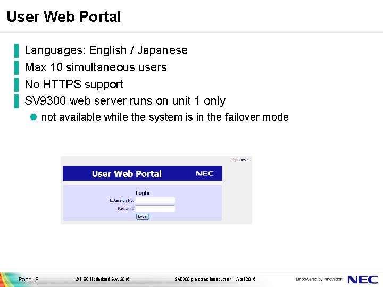Click 'SV9300 web server runs on unit 1 only'

click(x=125, y=101)
